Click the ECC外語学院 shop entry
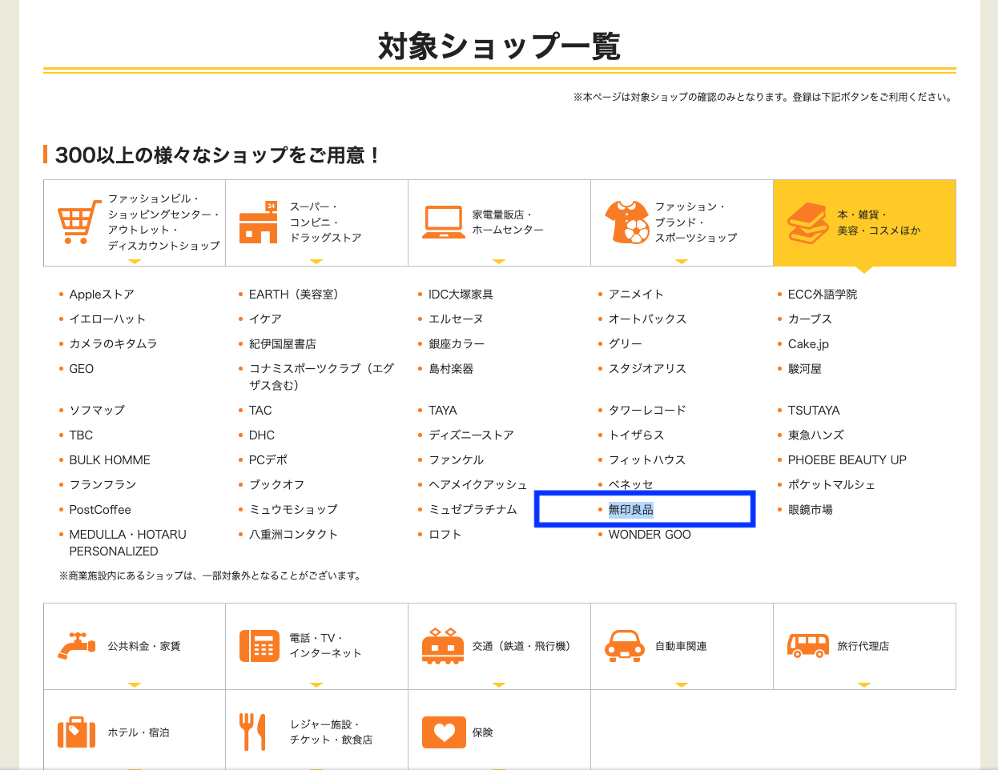 (823, 295)
